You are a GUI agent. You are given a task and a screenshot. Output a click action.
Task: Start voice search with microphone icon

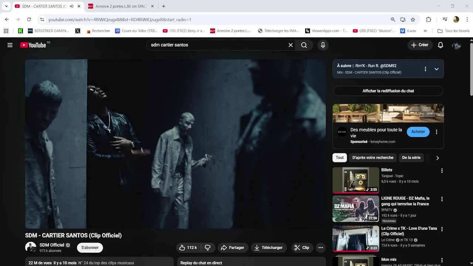[x=323, y=45]
